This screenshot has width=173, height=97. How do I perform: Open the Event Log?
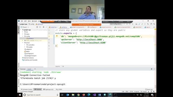click(x=149, y=89)
